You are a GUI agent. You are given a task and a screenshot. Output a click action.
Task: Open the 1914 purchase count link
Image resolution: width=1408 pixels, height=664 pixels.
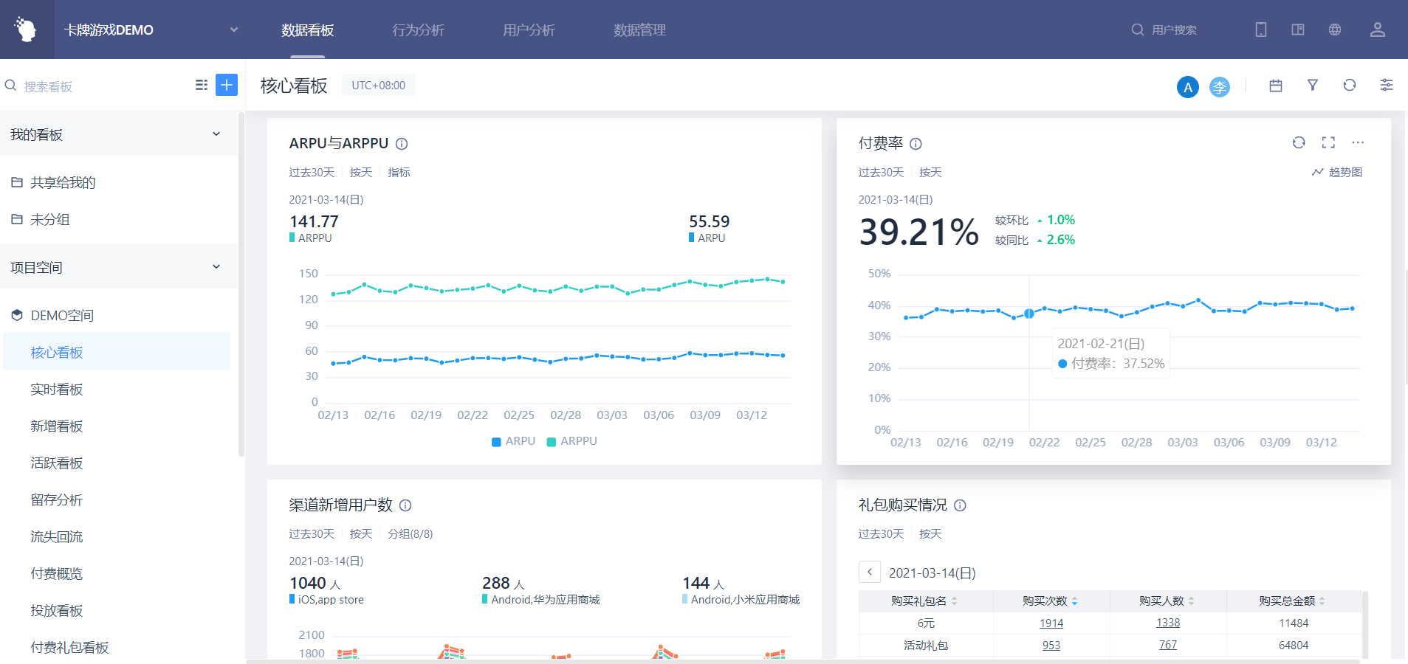(x=1051, y=623)
